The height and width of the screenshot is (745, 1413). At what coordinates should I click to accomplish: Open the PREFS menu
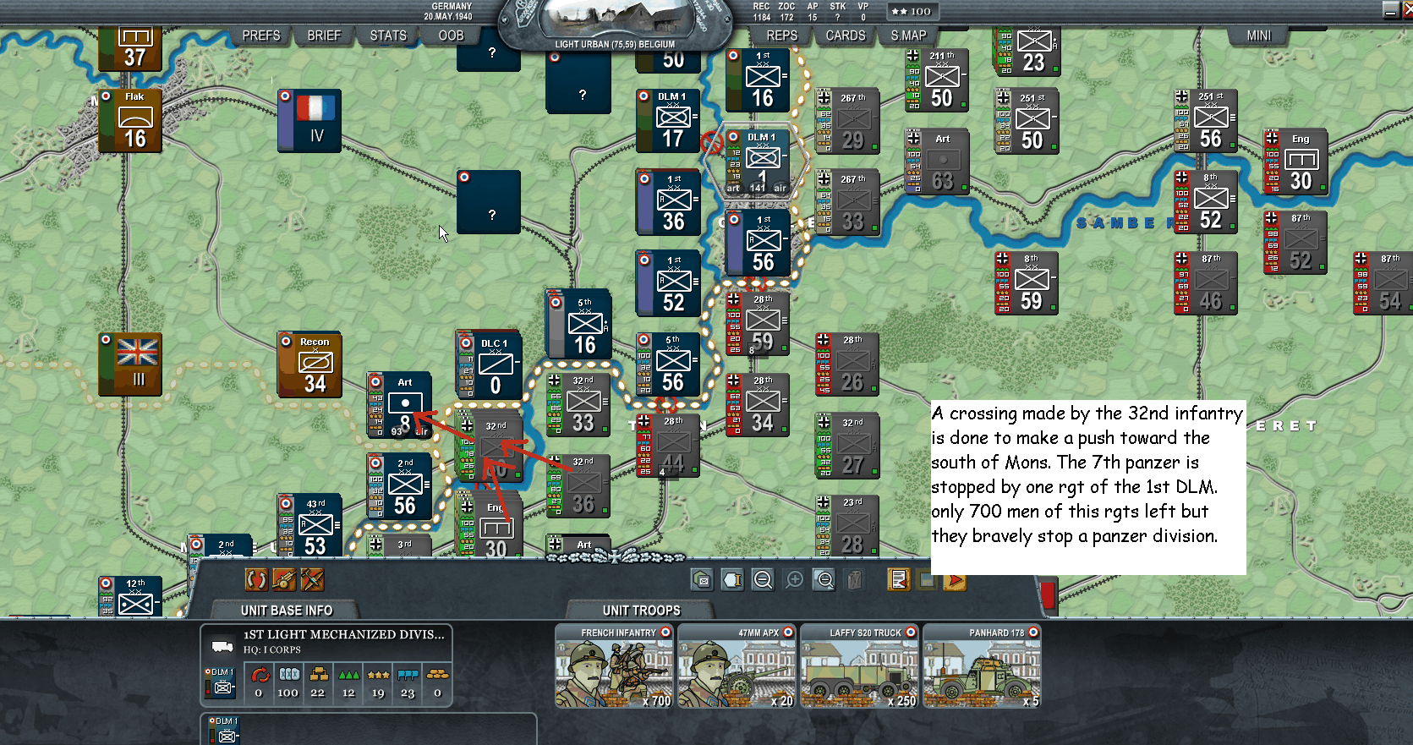[261, 36]
